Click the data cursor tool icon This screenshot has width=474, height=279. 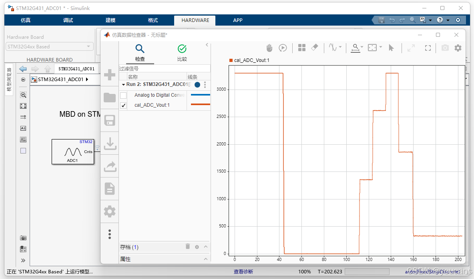tap(355, 48)
